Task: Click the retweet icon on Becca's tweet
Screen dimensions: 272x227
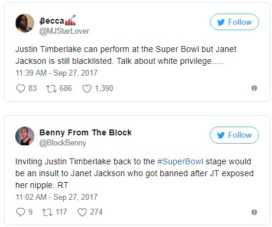Action: coord(51,89)
